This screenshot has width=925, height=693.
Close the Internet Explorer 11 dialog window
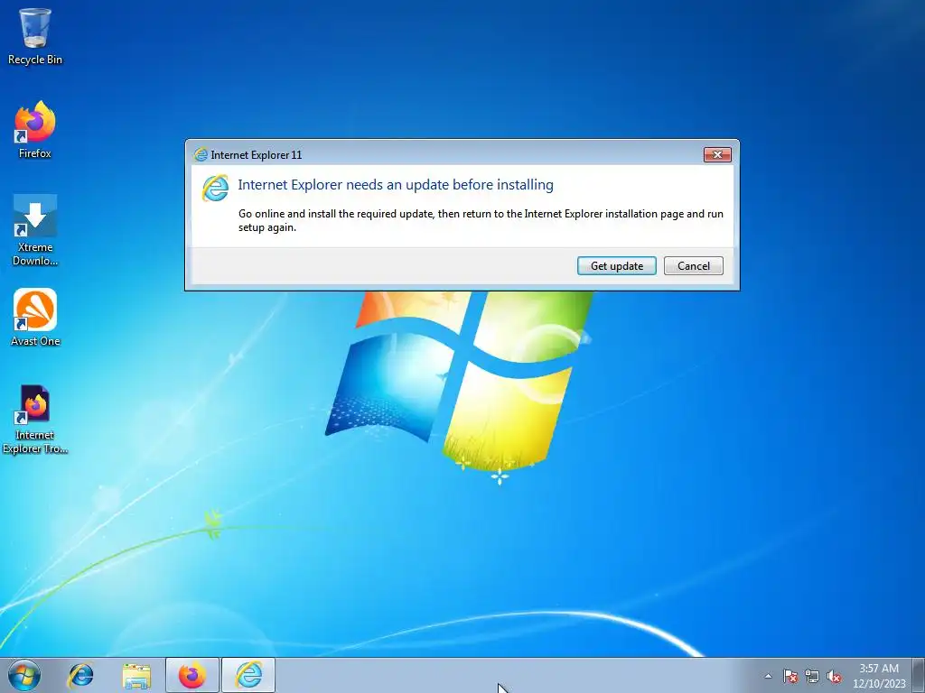[717, 154]
